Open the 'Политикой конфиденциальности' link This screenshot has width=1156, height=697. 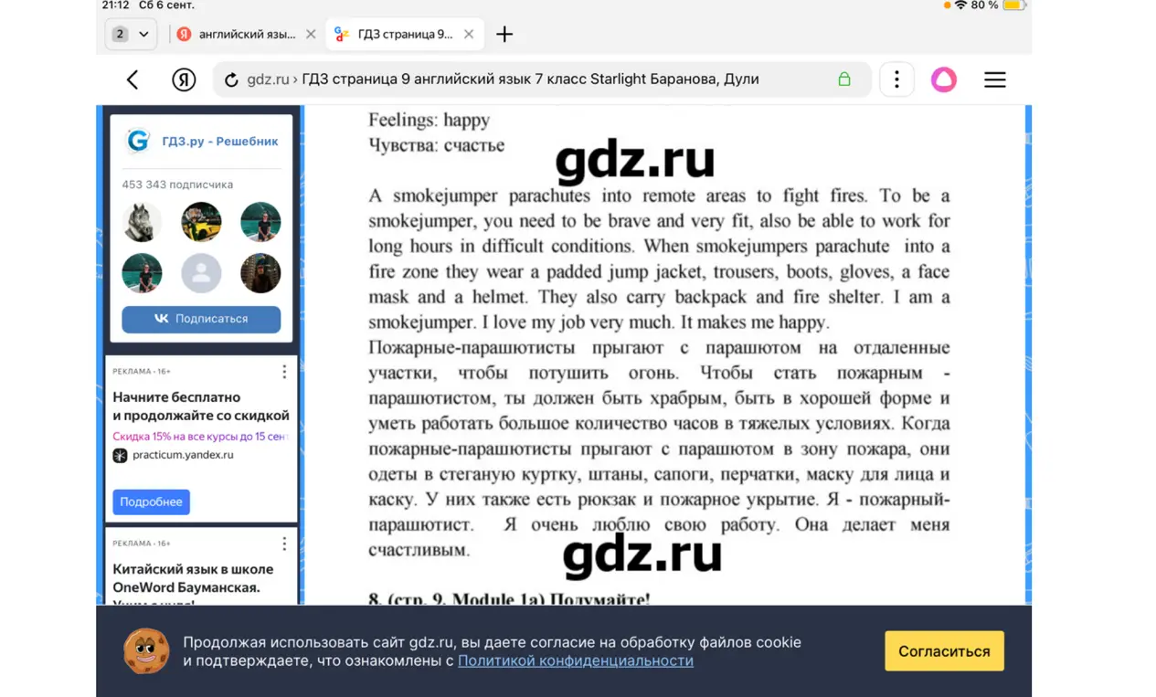[x=576, y=660]
